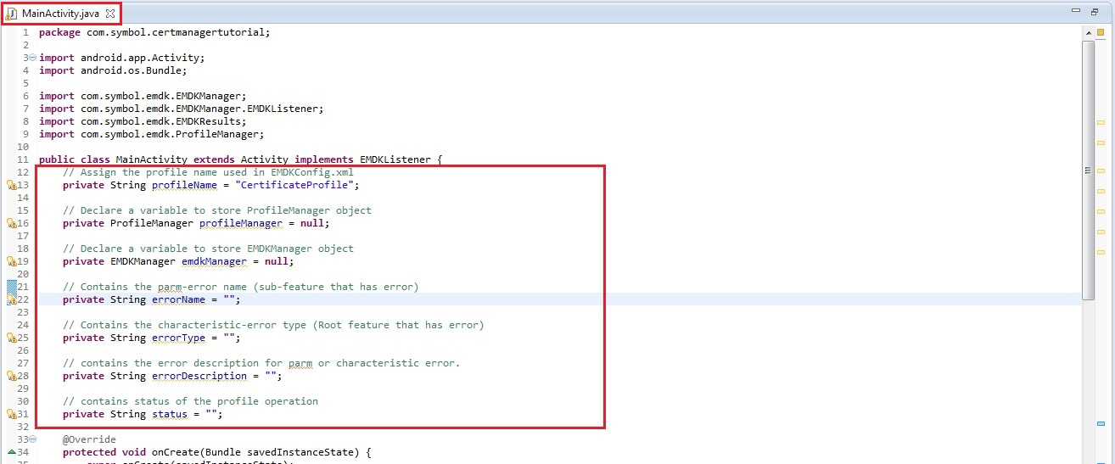Open quick fix for emdkManager warning
This screenshot has height=464, width=1115.
[x=11, y=261]
